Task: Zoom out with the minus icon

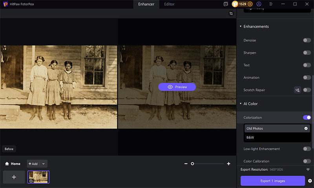Action: (186, 164)
